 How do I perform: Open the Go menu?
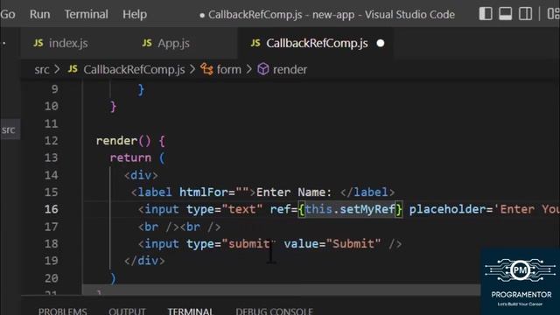(8, 14)
